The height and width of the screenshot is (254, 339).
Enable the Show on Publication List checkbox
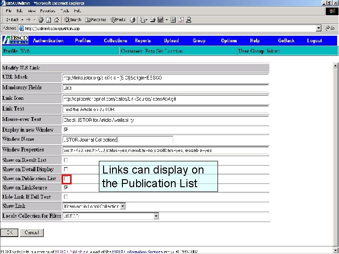coord(66,179)
